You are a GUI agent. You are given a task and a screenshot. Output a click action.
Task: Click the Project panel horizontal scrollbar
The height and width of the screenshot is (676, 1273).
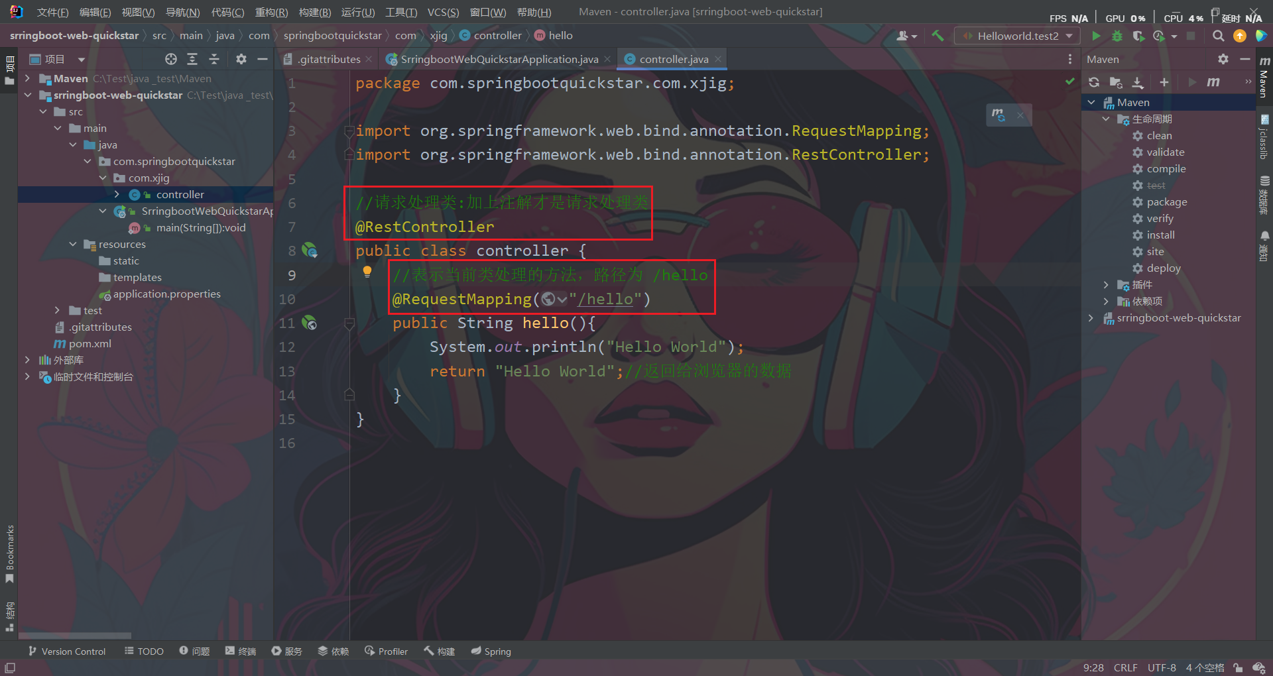tap(75, 636)
